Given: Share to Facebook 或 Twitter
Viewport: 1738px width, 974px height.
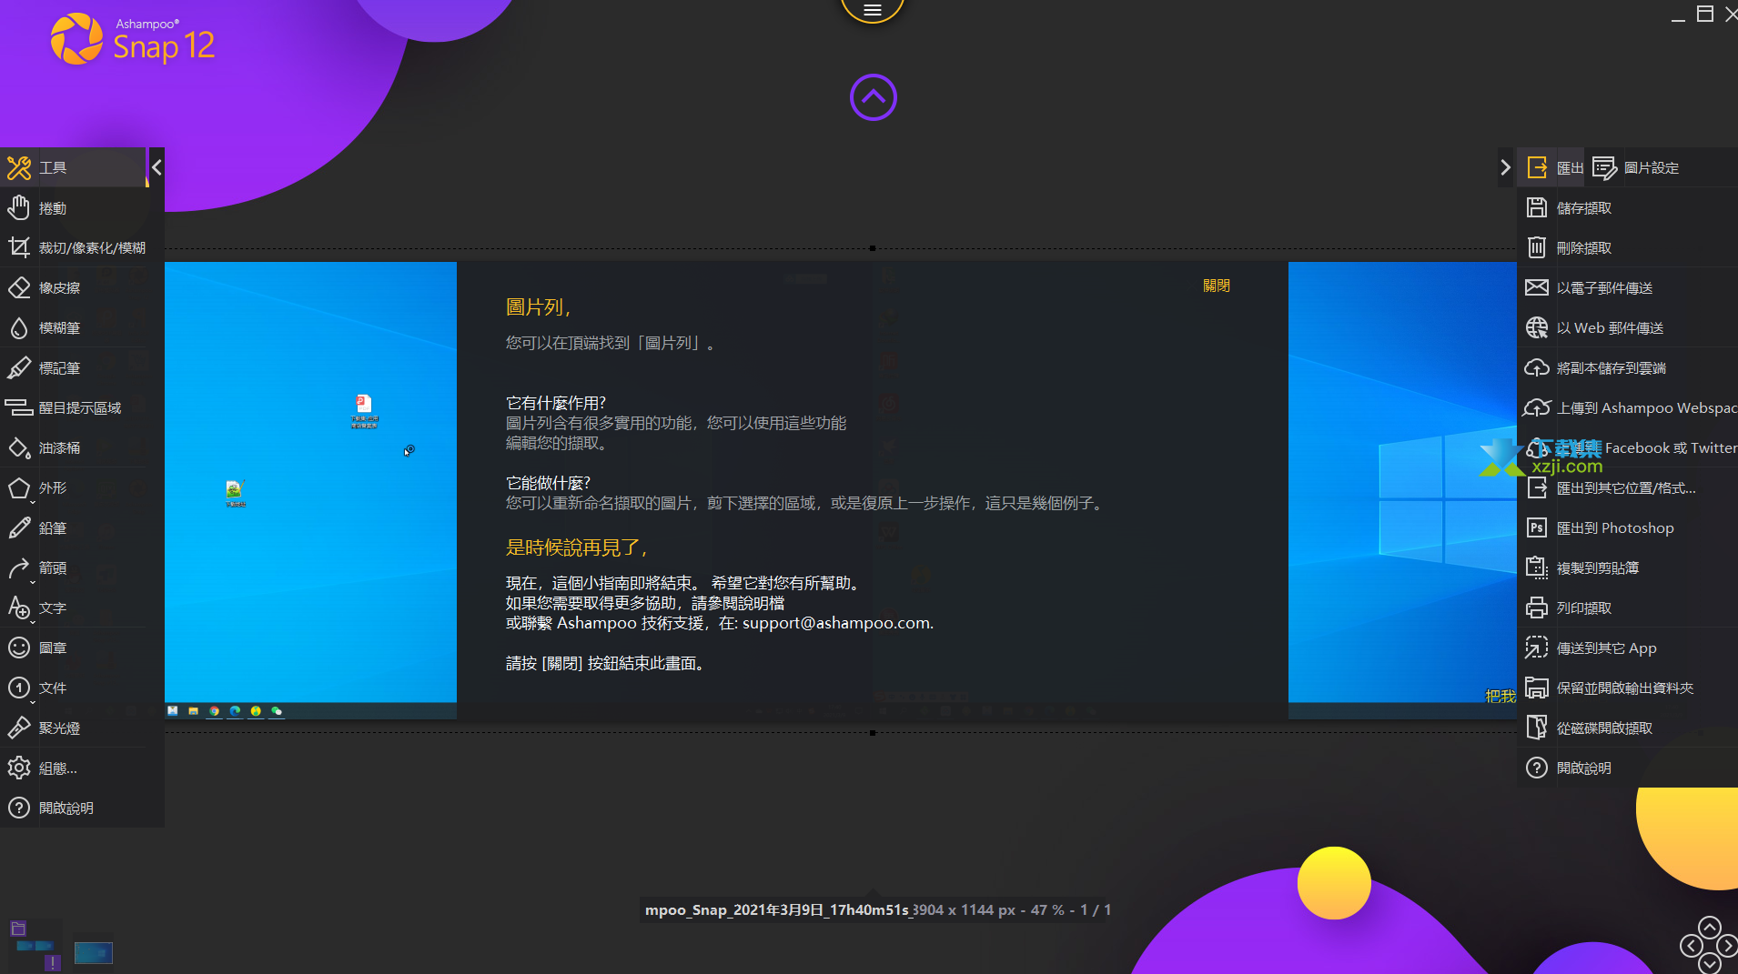Looking at the screenshot, I should tap(1628, 447).
